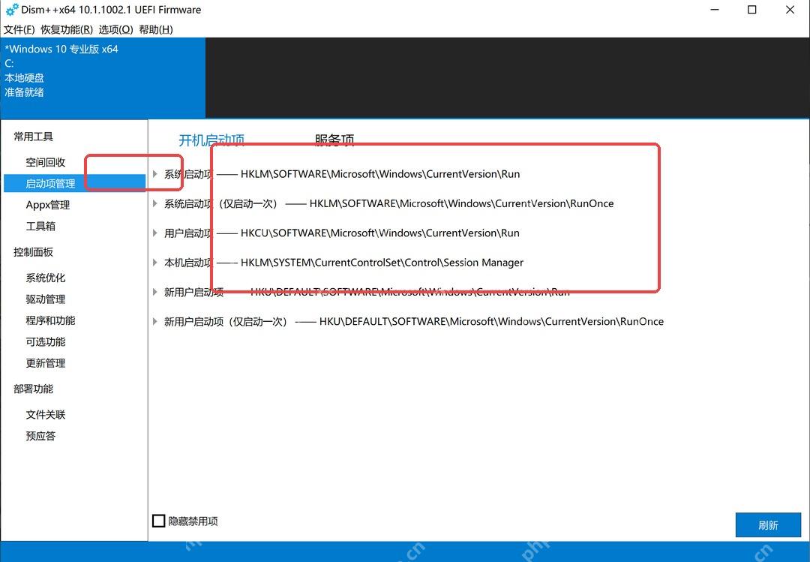
Task: Toggle the 隐藏禁用项 checkbox
Action: [x=158, y=521]
